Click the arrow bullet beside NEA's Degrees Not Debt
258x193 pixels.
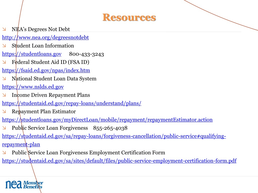click(4, 29)
